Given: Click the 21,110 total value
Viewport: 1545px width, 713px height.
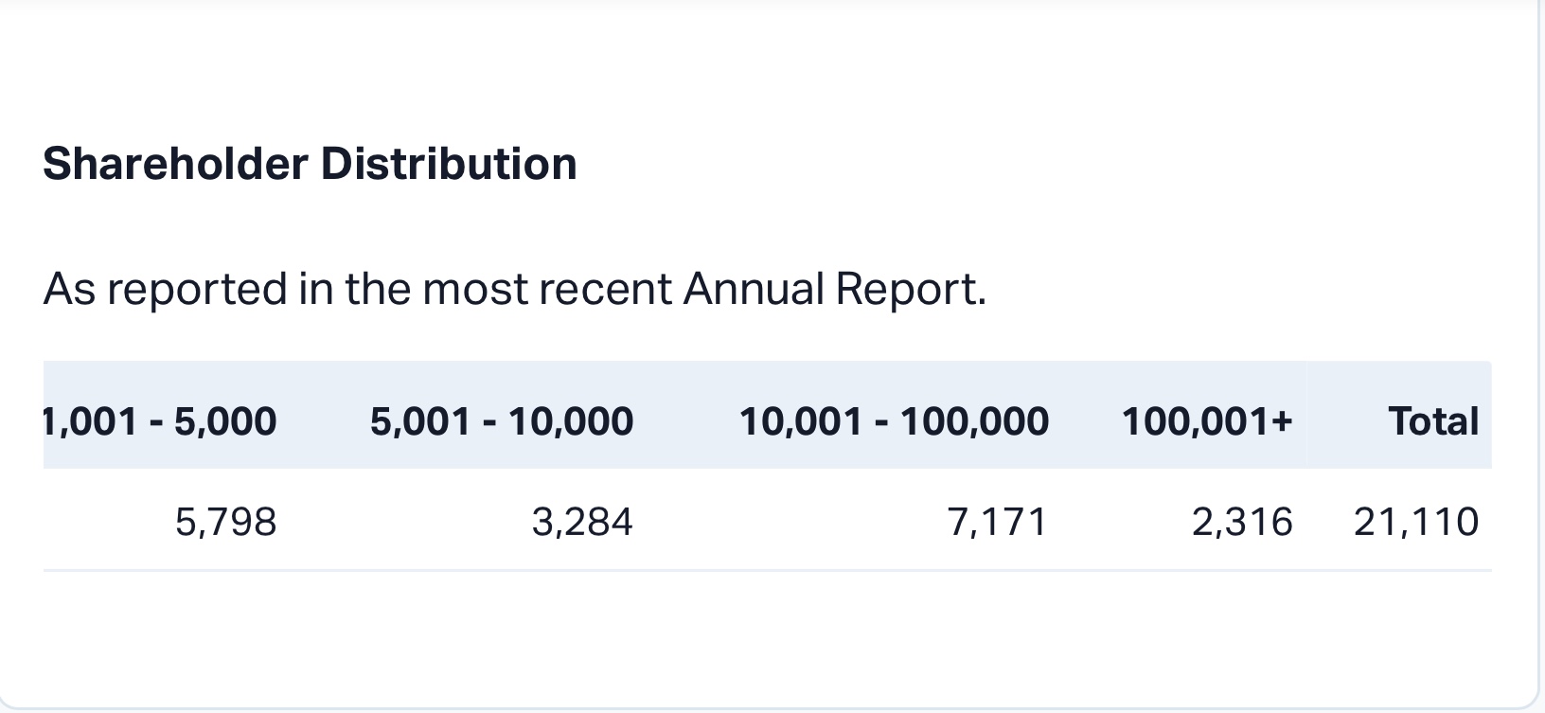Looking at the screenshot, I should (1416, 522).
